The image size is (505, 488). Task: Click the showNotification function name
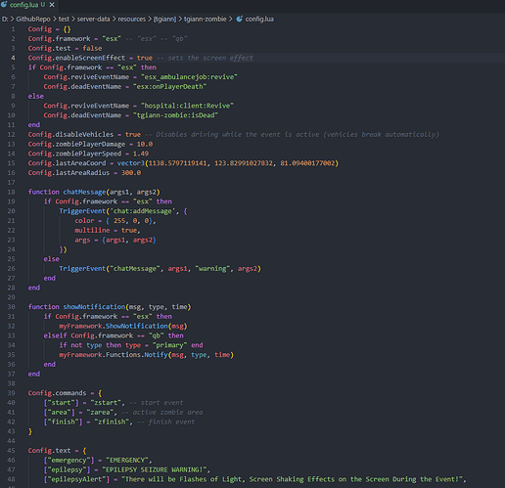tap(94, 307)
